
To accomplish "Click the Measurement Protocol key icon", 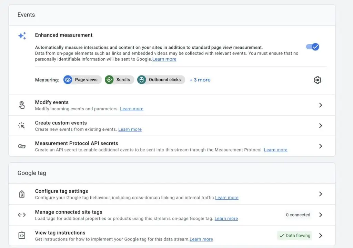I will click(22, 146).
